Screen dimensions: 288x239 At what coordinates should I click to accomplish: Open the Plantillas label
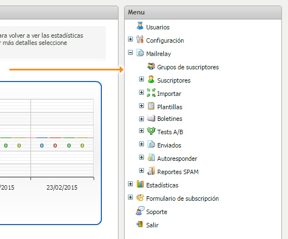(x=170, y=107)
